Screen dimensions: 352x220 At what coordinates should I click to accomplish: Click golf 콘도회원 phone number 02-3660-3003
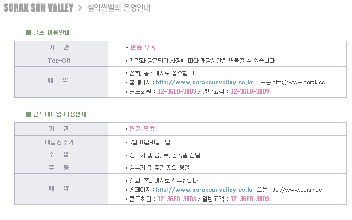(x=176, y=91)
